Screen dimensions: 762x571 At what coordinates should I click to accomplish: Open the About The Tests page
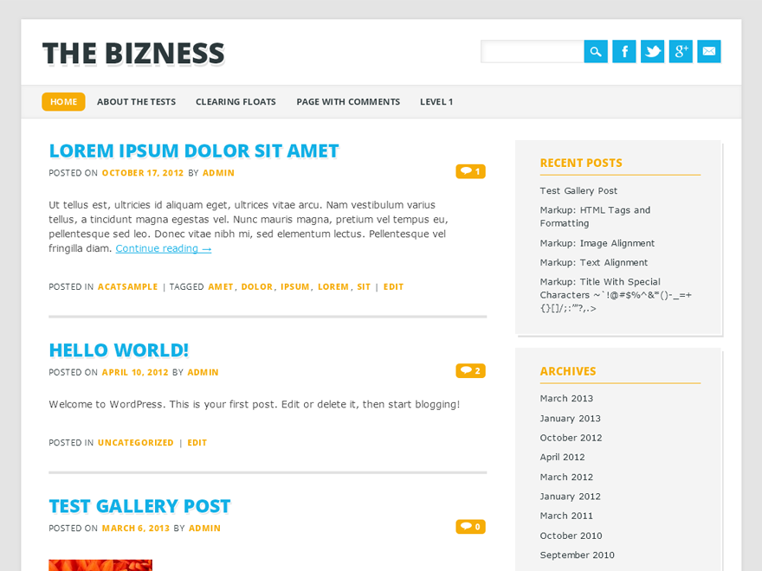pos(136,101)
